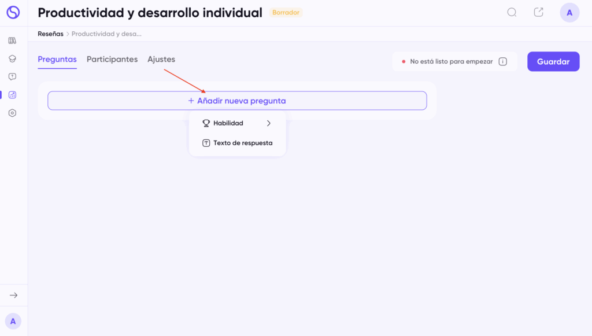Switch to the Ajustes tab
The width and height of the screenshot is (592, 336).
coord(161,60)
